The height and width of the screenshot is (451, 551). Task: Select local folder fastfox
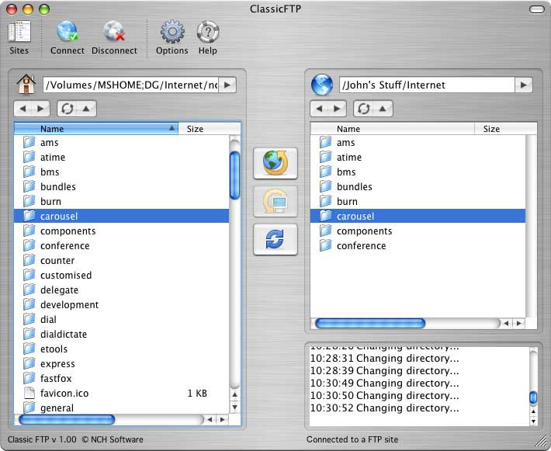click(x=122, y=379)
